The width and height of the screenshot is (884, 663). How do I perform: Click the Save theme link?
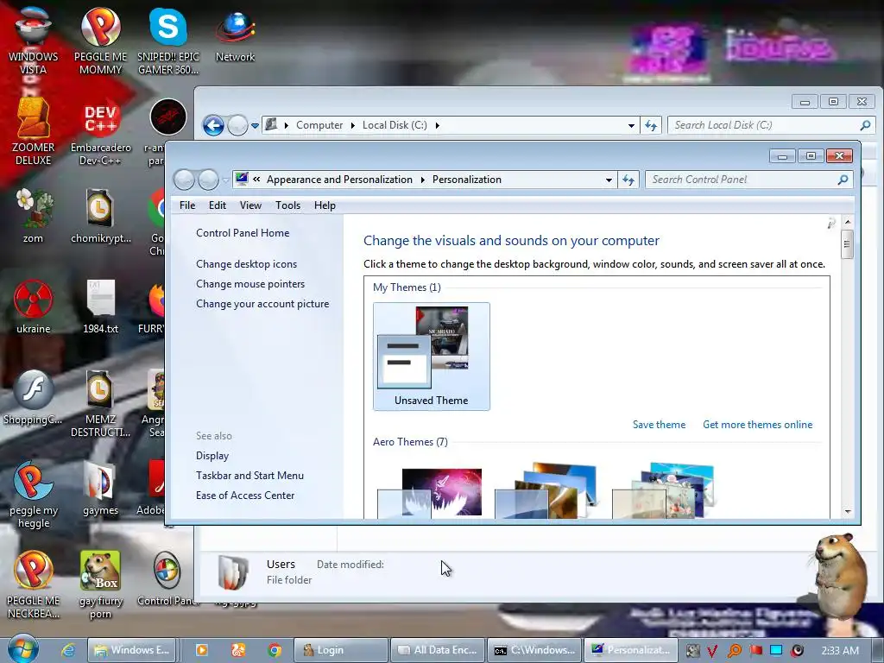659,425
